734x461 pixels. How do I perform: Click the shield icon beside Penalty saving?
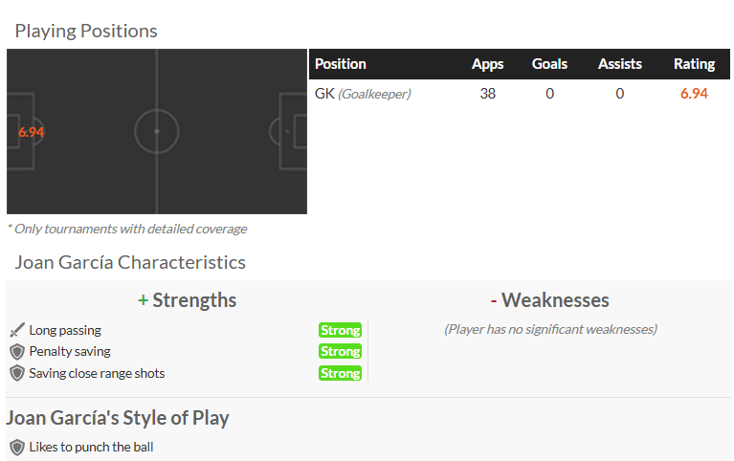[16, 351]
